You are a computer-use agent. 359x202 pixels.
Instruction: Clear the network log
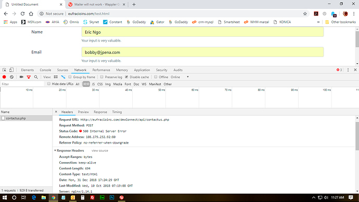point(11,77)
